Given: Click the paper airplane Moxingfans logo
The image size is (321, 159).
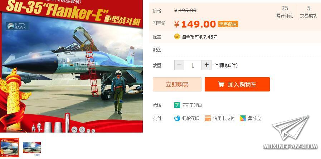Looking at the screenshot, I should (x=291, y=128).
